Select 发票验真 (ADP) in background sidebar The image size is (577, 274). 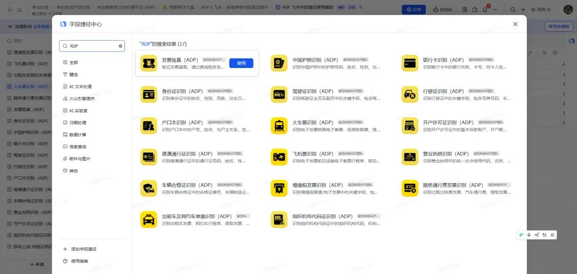pos(29,110)
